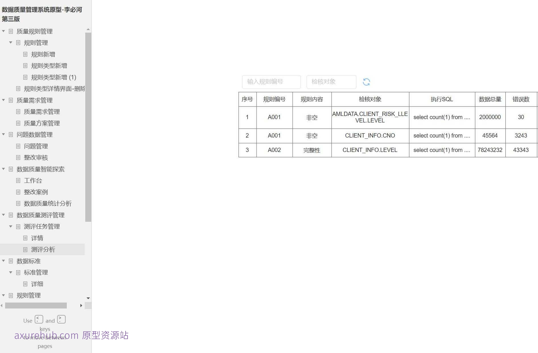Viewport: 538px width, 353px height.
Task: Click the 输入规则编号 input field
Action: [271, 82]
